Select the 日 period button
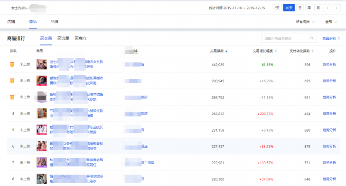This screenshot has height=186, width=346. [300, 8]
